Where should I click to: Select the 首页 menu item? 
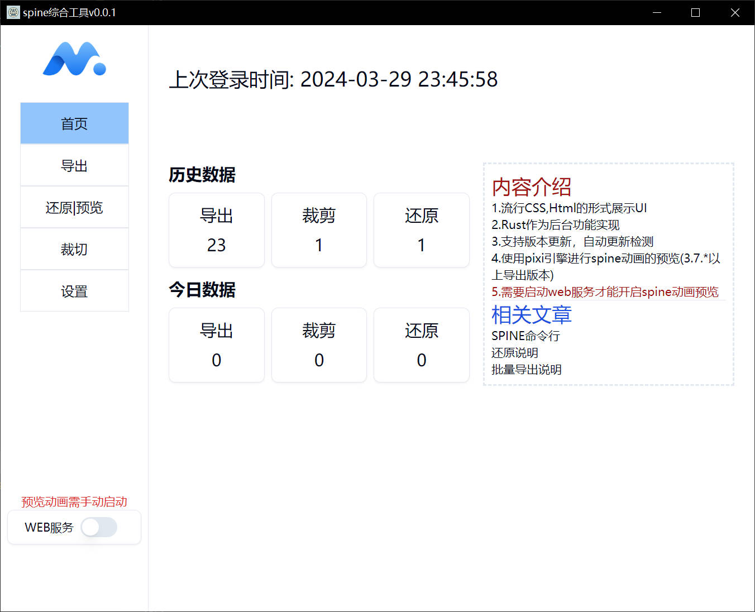74,123
